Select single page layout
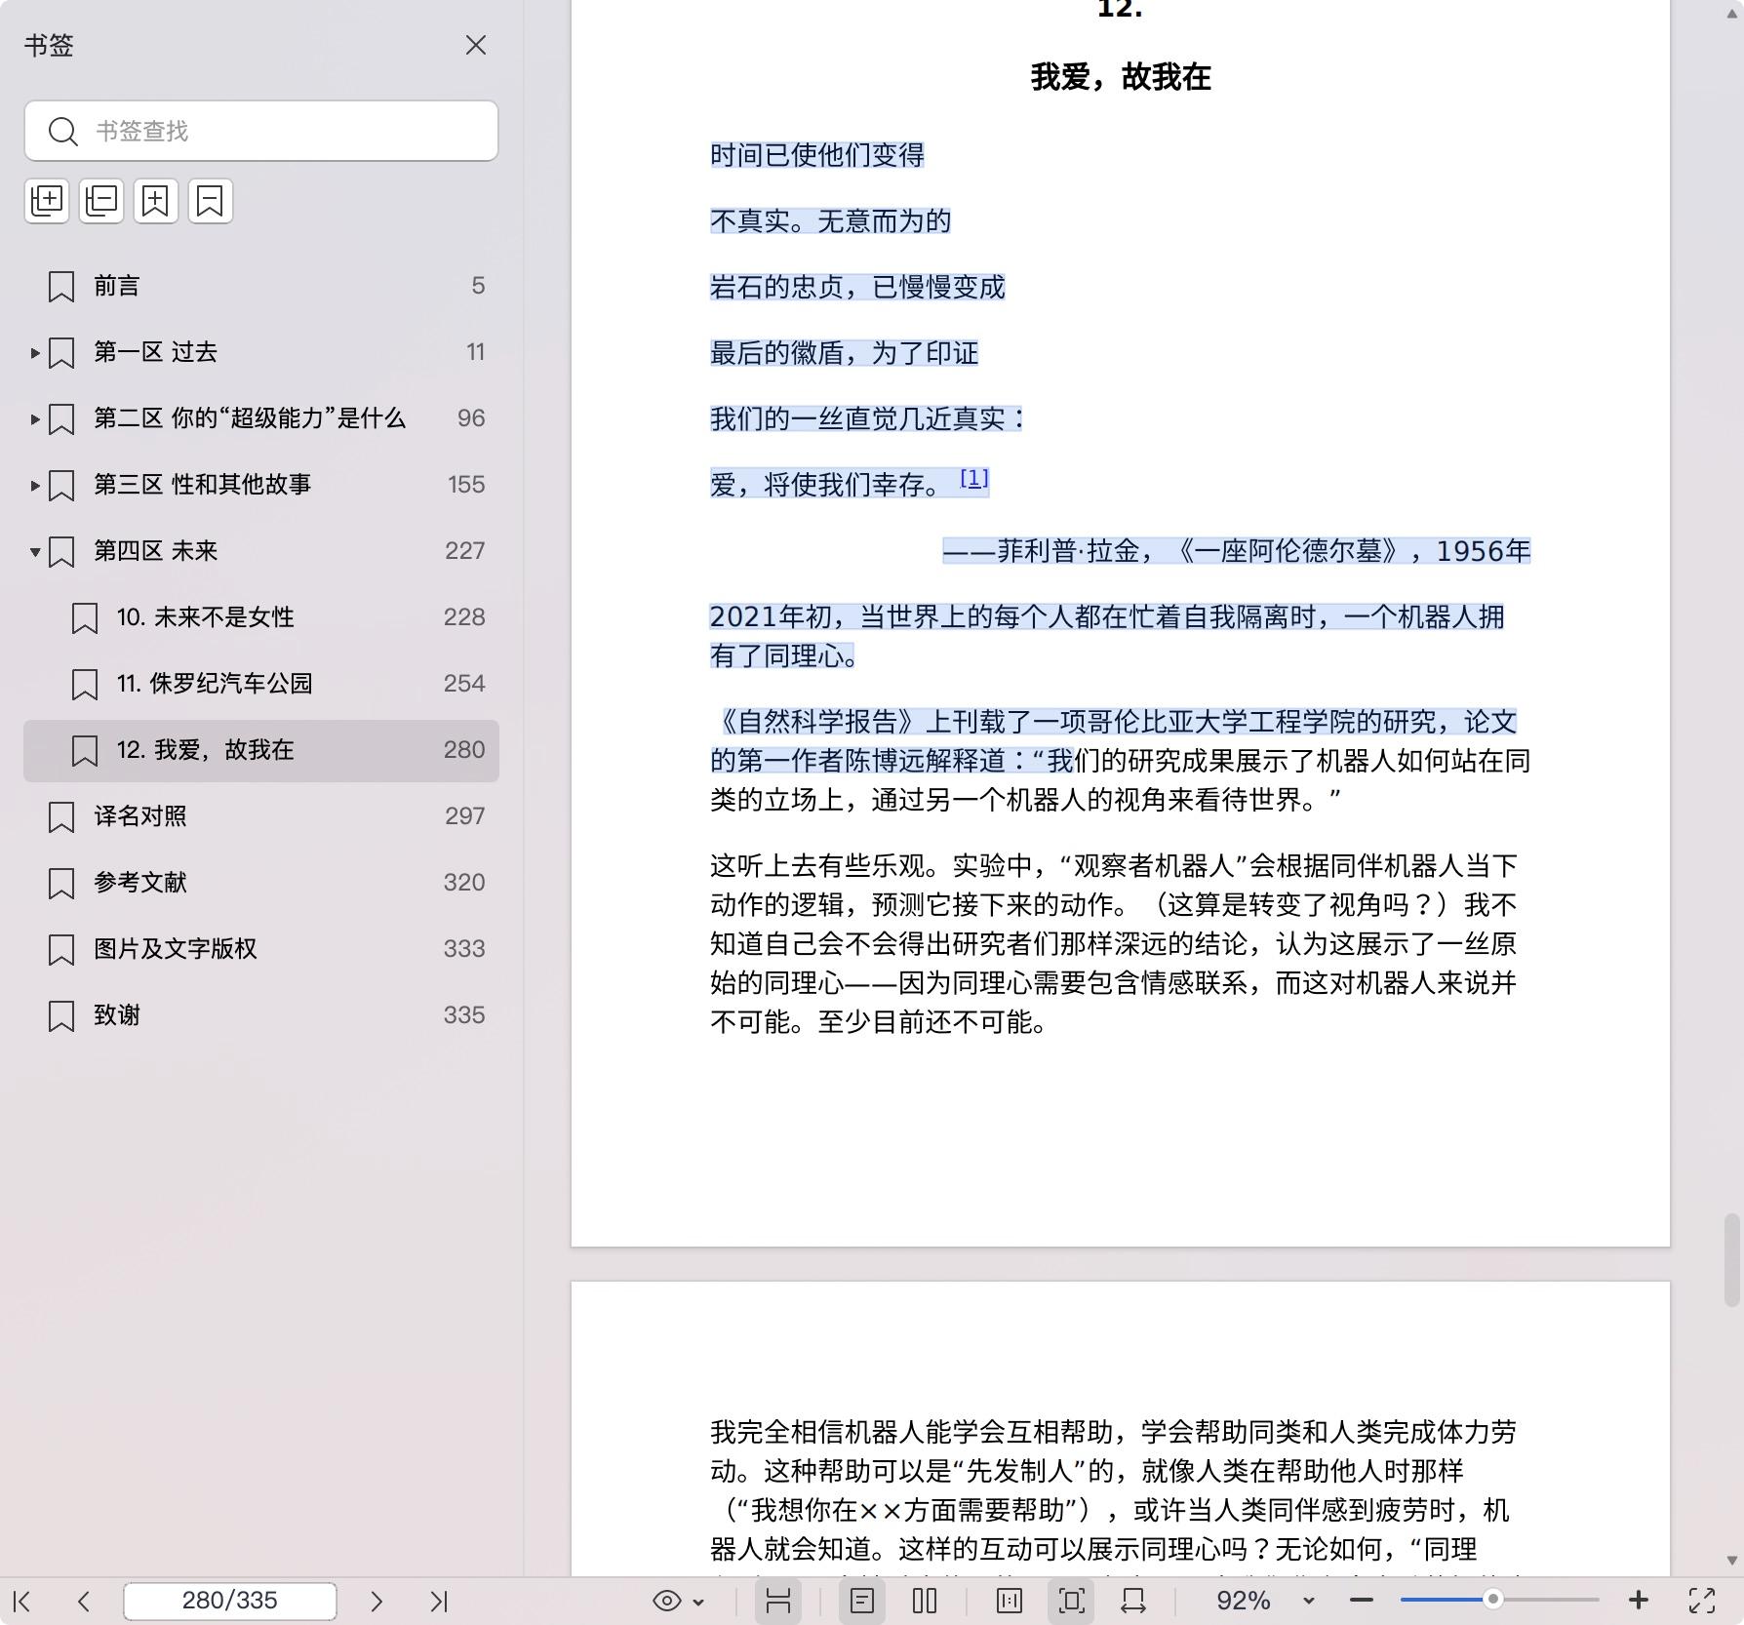This screenshot has width=1744, height=1625. [862, 1601]
